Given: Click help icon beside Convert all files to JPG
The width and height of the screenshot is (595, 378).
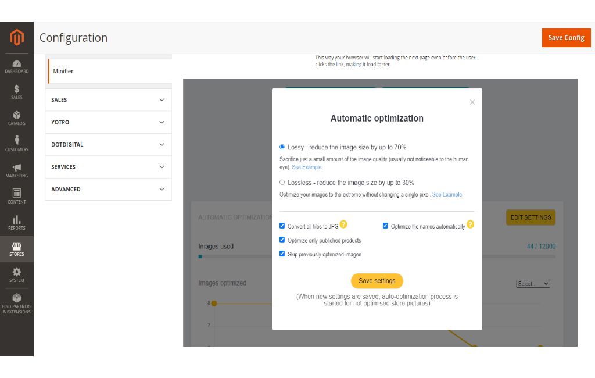Looking at the screenshot, I should click(x=343, y=224).
